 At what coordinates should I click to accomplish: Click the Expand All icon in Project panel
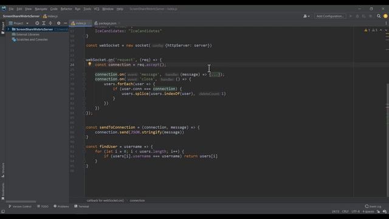(x=44, y=23)
